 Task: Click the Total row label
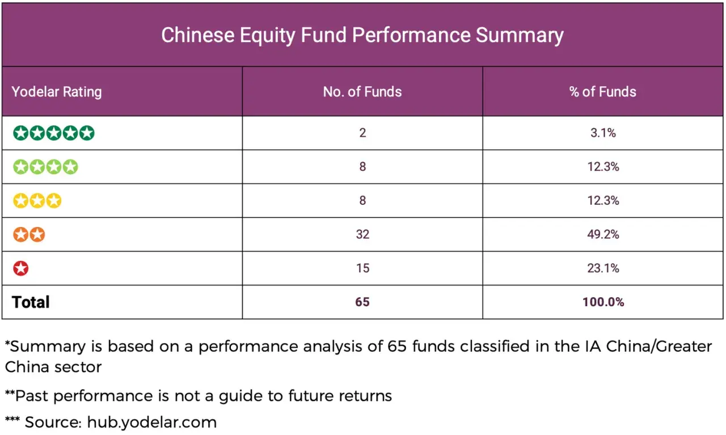coord(31,302)
